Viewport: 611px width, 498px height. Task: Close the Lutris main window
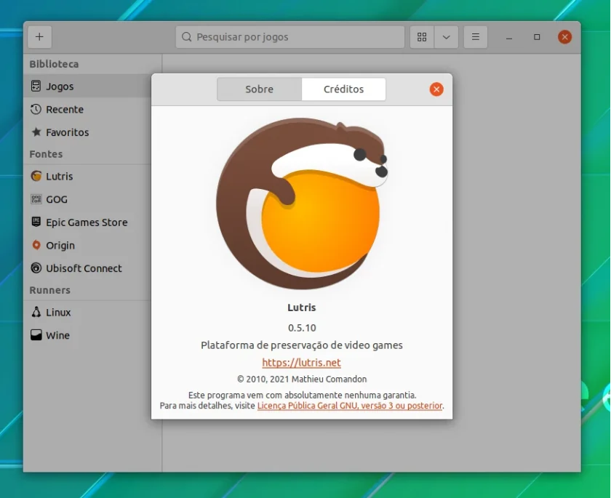pyautogui.click(x=564, y=37)
